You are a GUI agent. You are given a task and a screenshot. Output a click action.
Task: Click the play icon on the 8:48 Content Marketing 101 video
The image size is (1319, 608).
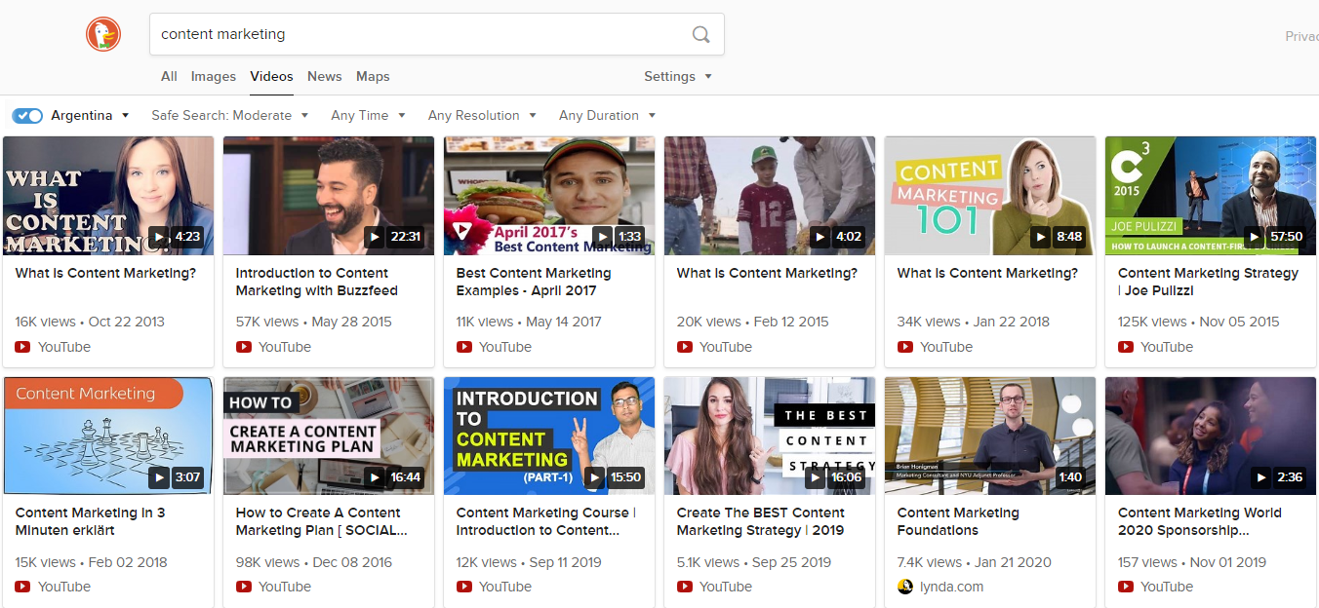pos(1041,237)
